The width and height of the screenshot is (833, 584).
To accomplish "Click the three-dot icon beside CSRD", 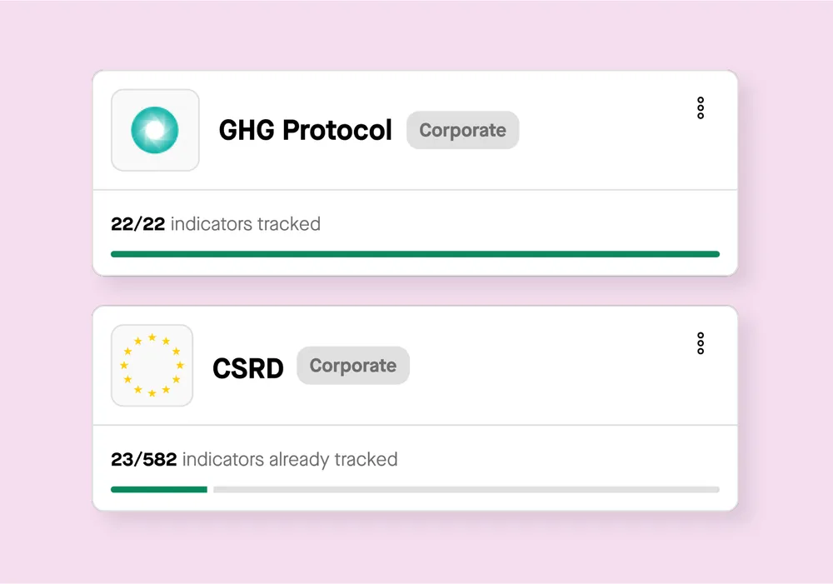I will pos(700,343).
